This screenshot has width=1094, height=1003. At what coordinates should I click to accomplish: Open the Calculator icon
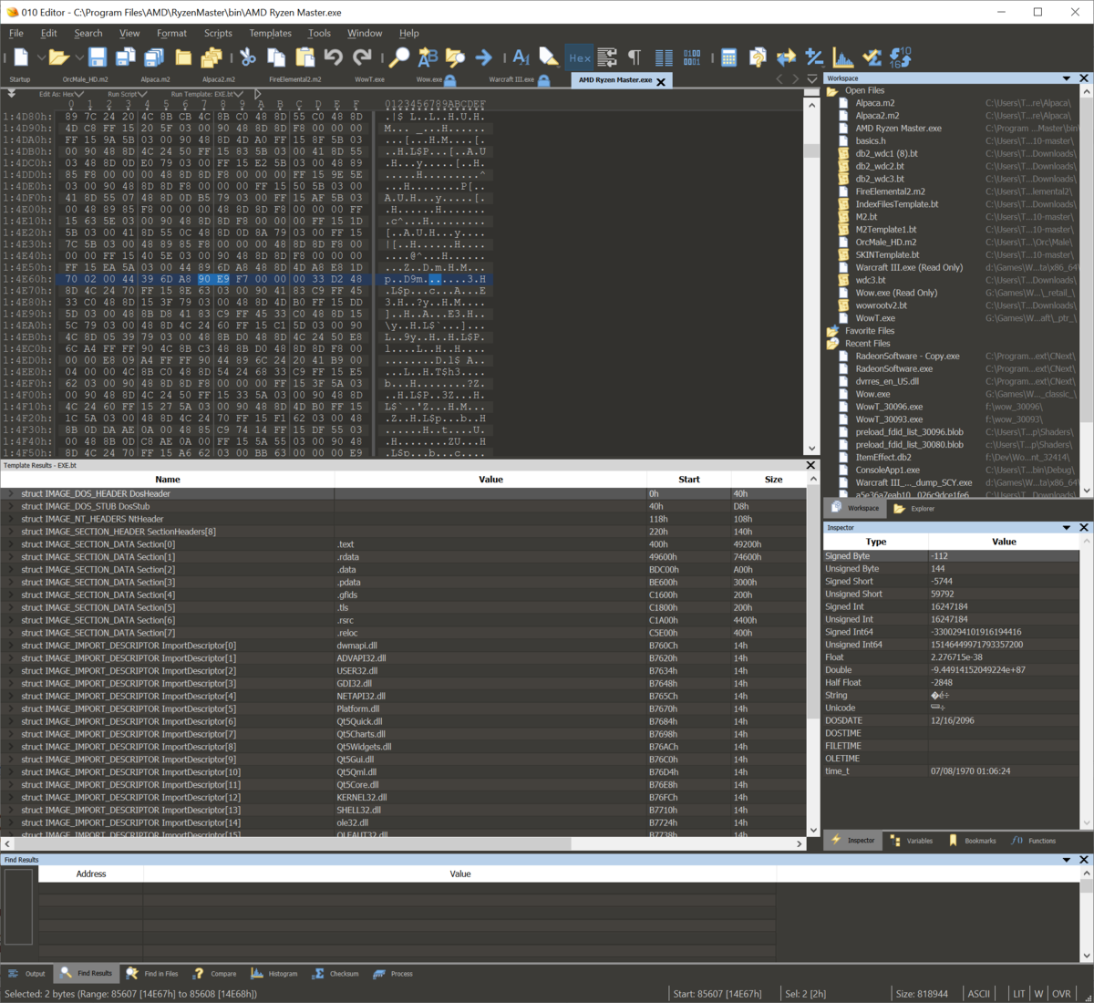729,57
